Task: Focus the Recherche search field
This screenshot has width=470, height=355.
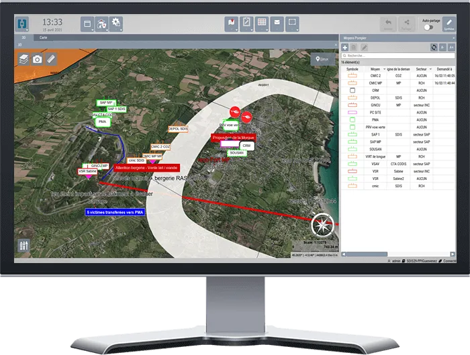Action: 398,56
